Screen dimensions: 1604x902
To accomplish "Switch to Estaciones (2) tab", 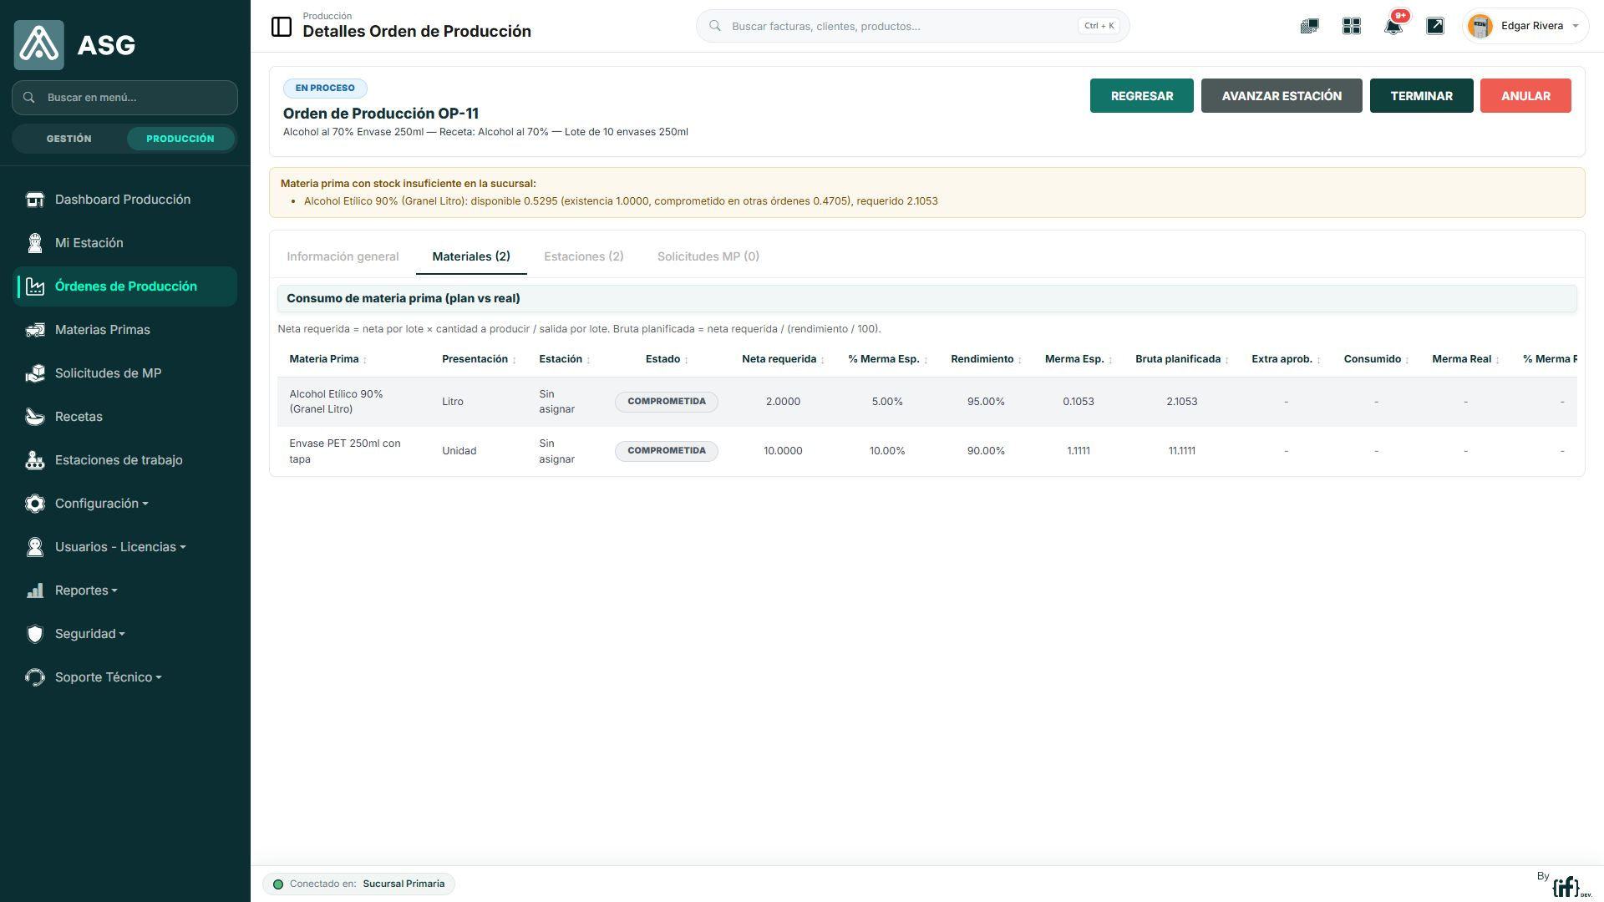I will click(584, 256).
